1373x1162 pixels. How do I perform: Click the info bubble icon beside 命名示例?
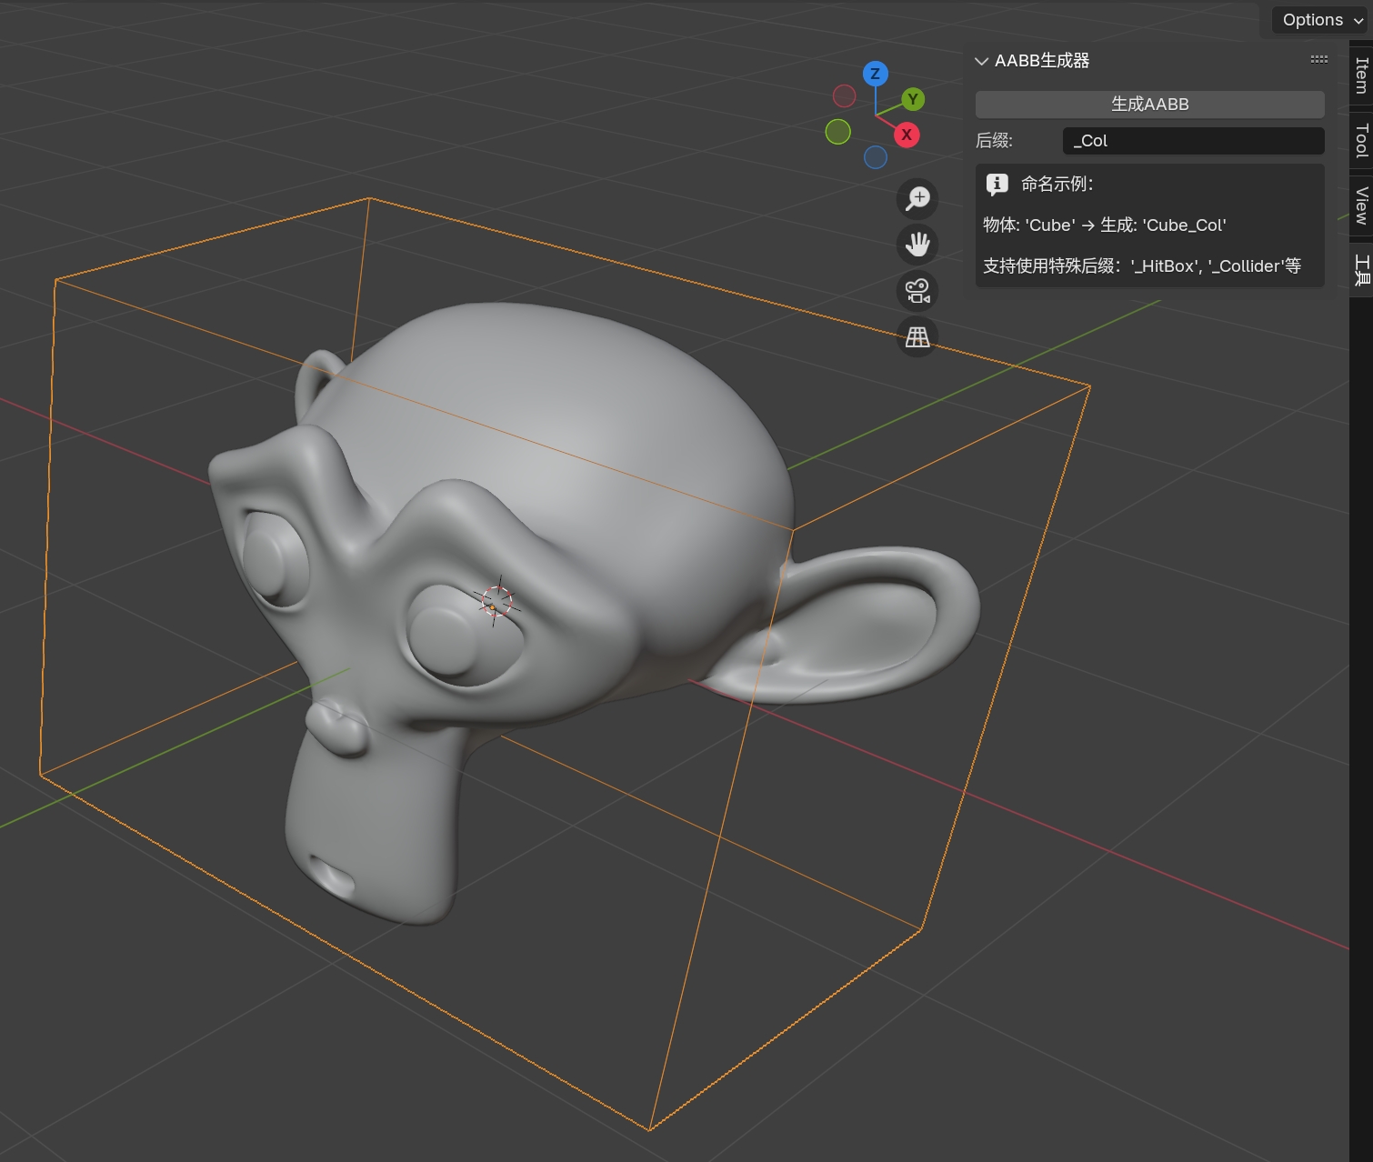click(x=997, y=184)
